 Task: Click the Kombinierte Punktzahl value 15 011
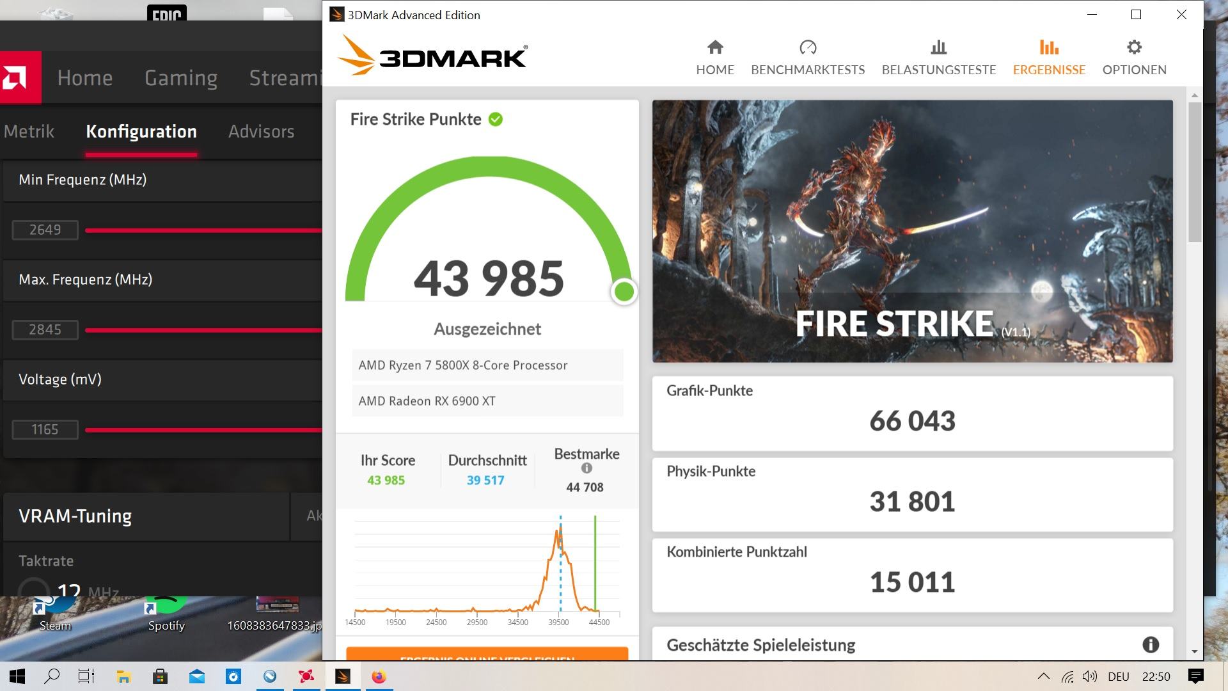pyautogui.click(x=912, y=582)
